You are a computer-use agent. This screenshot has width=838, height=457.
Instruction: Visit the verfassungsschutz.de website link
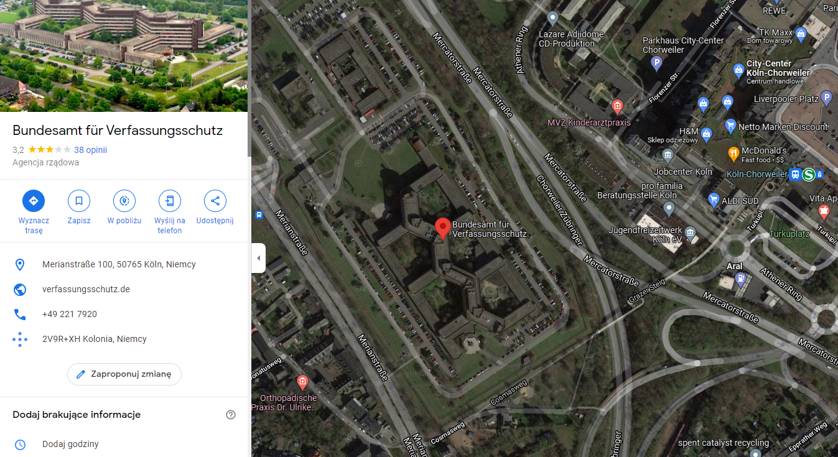(86, 289)
